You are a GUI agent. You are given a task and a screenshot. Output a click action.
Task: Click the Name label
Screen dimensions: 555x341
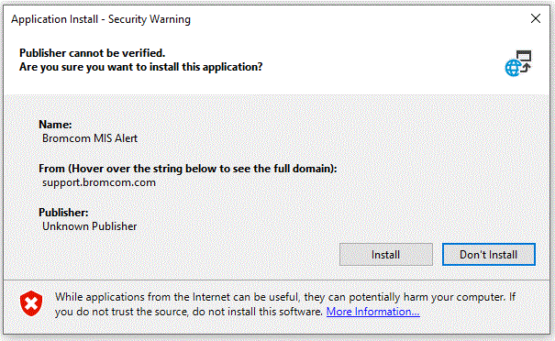[55, 125]
